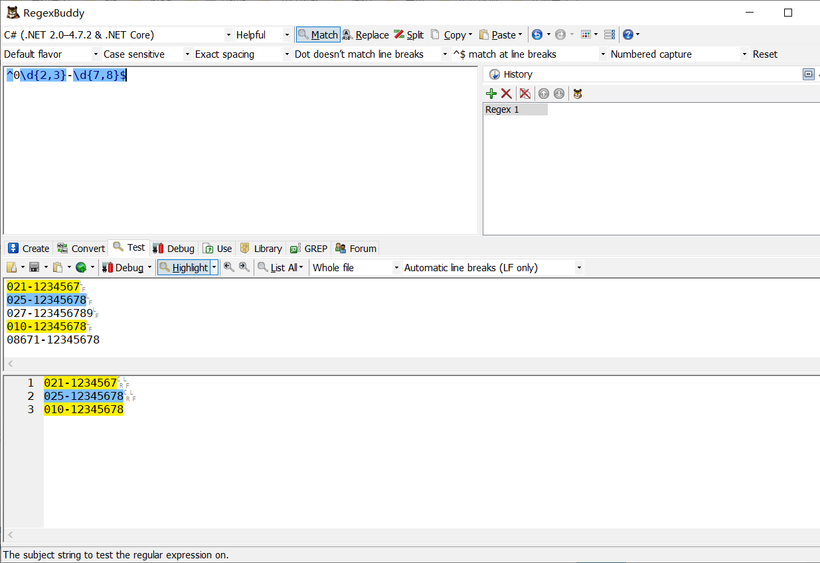Viewport: 820px width, 563px height.
Task: Click the blue Undo icon
Action: 537,34
